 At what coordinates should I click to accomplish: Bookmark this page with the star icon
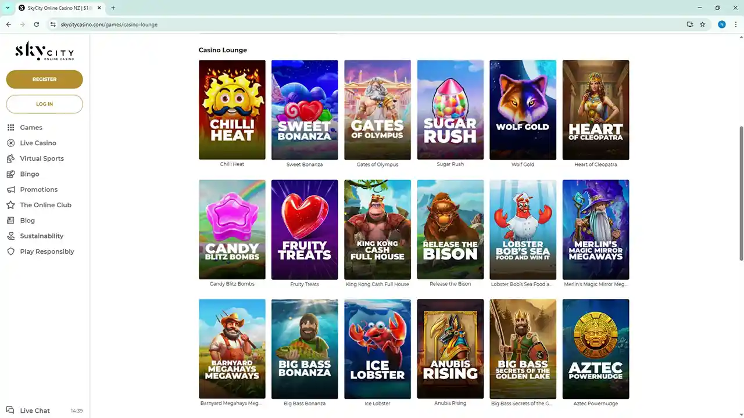(x=702, y=24)
